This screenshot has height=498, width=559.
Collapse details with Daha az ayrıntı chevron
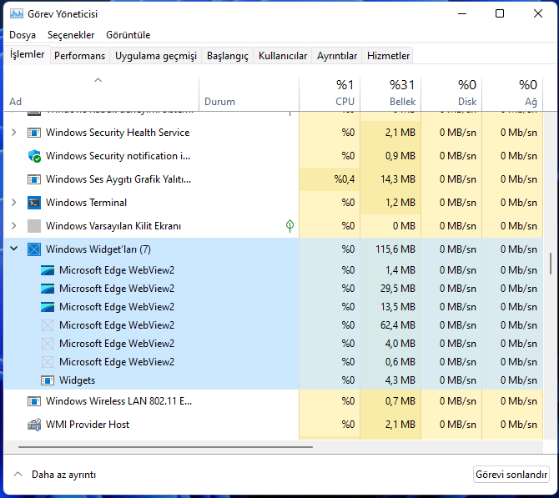pyautogui.click(x=18, y=475)
